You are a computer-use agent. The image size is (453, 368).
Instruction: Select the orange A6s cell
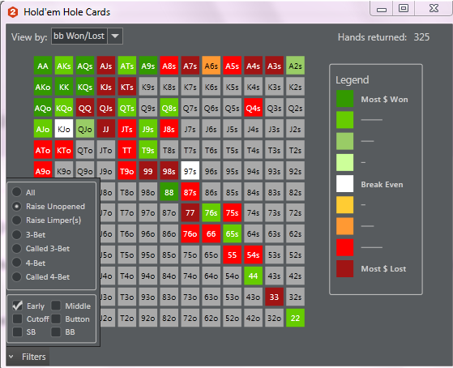click(212, 66)
